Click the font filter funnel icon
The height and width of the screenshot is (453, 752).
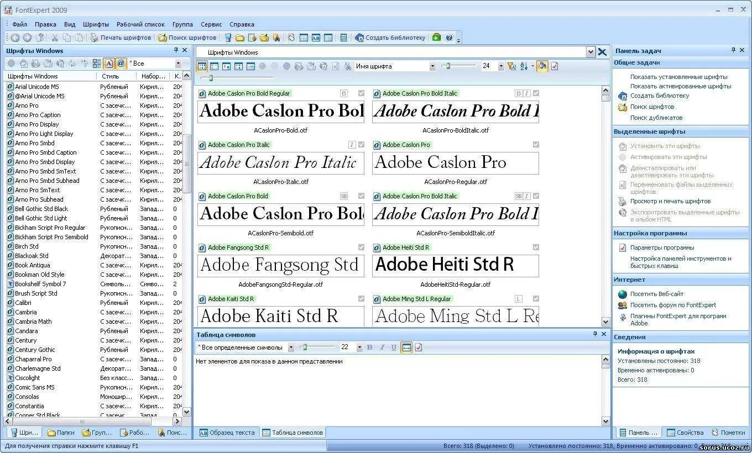511,66
